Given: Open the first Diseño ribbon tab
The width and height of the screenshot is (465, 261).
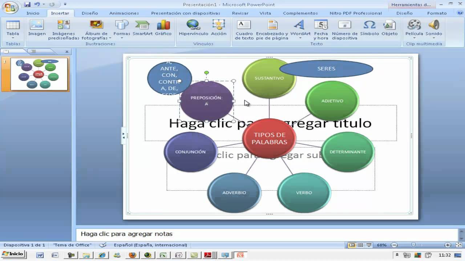Looking at the screenshot, I should click(90, 13).
